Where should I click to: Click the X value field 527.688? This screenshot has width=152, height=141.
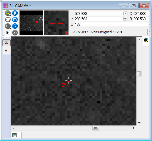[x=99, y=14]
